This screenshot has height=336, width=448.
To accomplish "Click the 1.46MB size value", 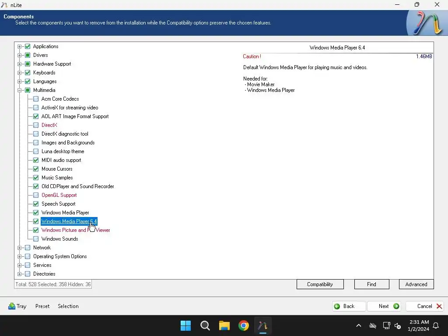I will point(424,56).
